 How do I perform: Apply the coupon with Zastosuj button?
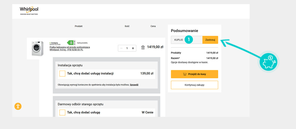coord(210,40)
